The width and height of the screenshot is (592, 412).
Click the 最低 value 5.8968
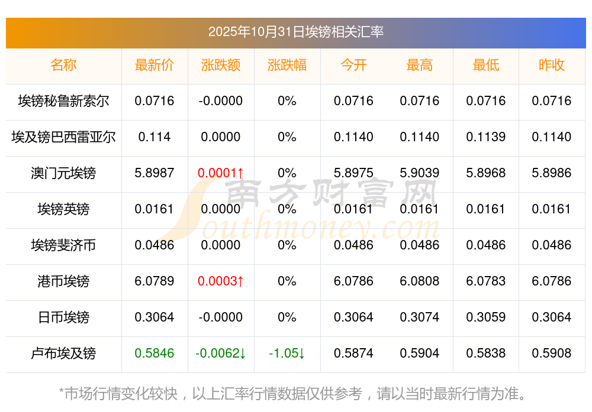pyautogui.click(x=486, y=173)
